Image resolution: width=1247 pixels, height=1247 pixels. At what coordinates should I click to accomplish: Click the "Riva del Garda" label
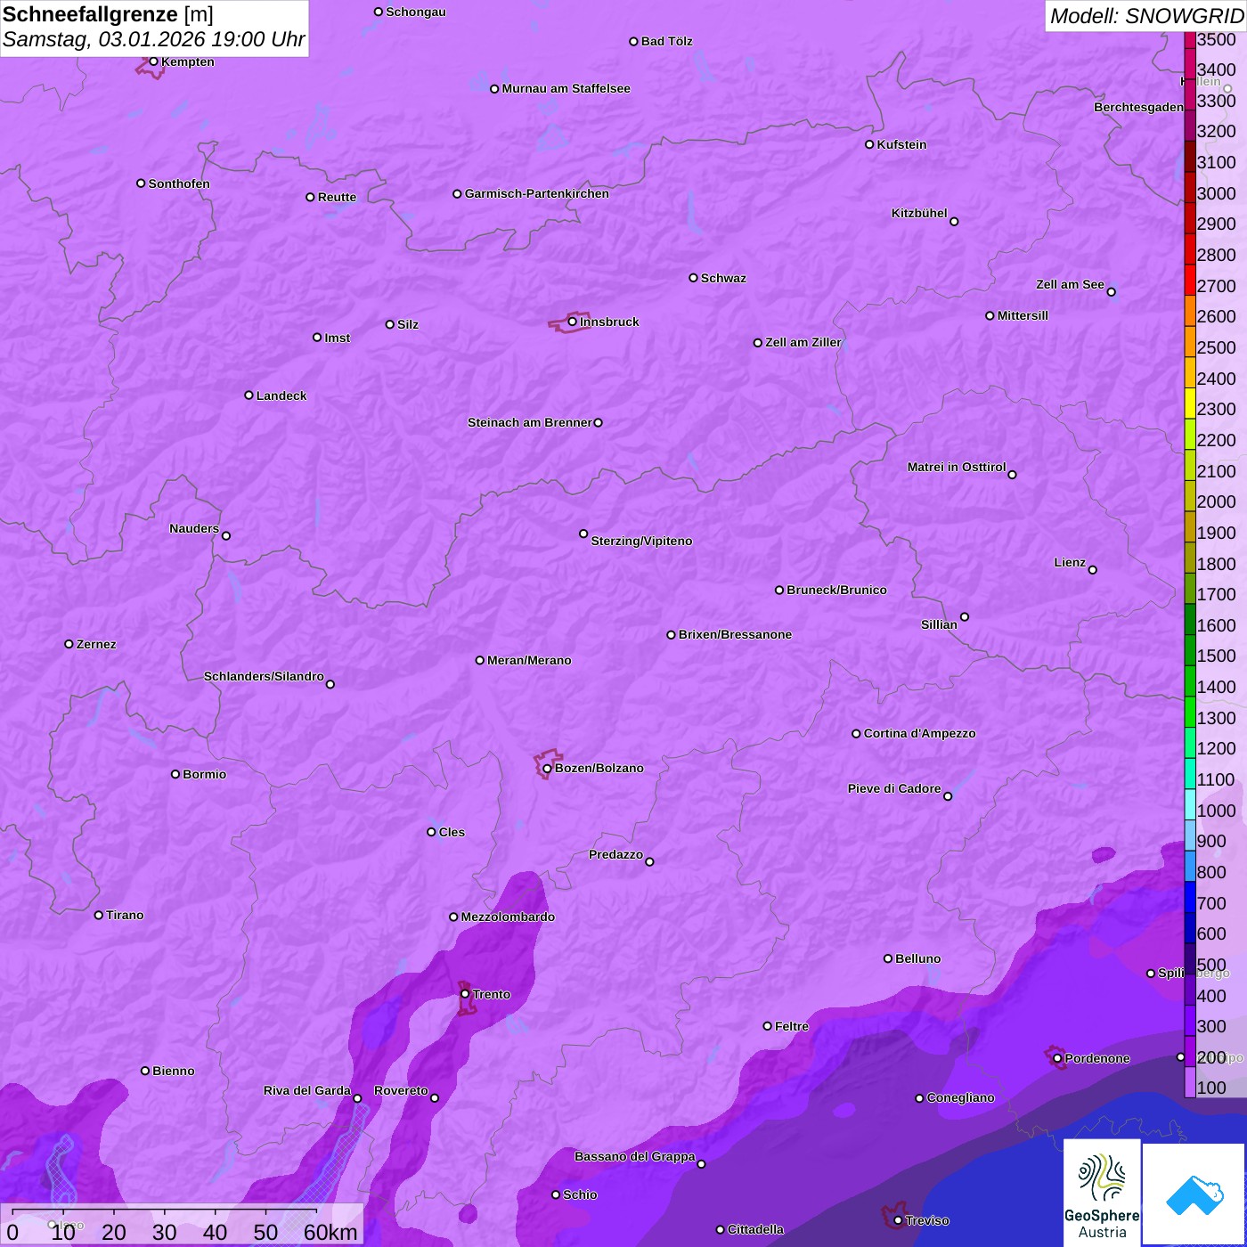307,1090
